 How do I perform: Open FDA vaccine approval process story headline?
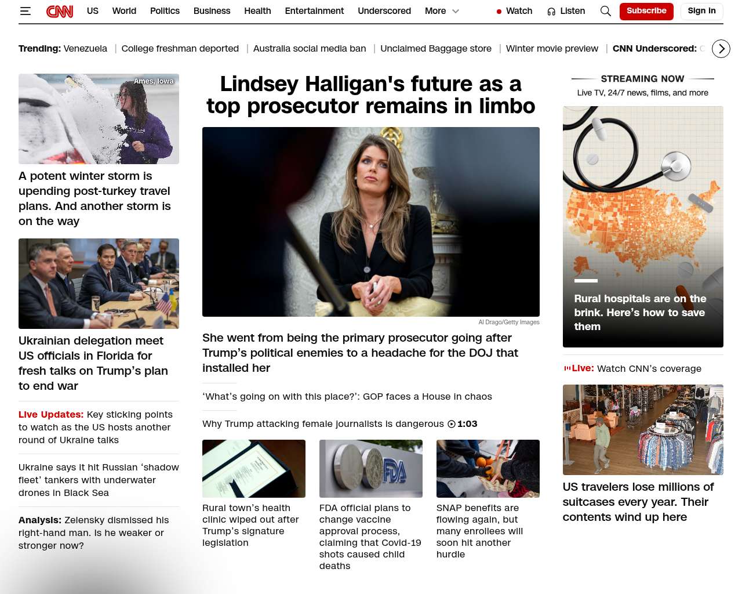click(370, 537)
